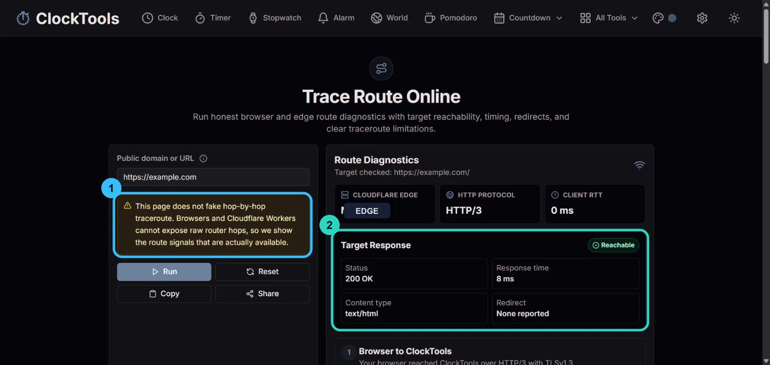Select the 'text/html' content type value
Viewport: 770px width, 365px height.
pos(361,313)
